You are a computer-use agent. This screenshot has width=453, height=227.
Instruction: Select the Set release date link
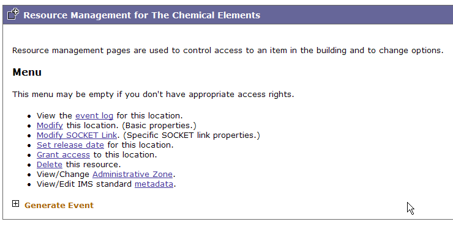click(x=70, y=145)
